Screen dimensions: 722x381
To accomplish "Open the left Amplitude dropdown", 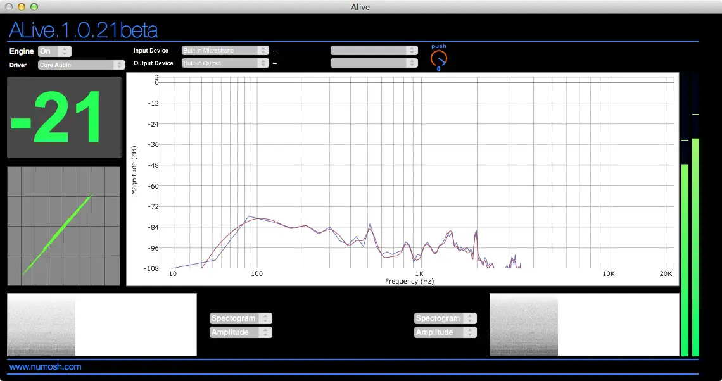I will pyautogui.click(x=241, y=332).
